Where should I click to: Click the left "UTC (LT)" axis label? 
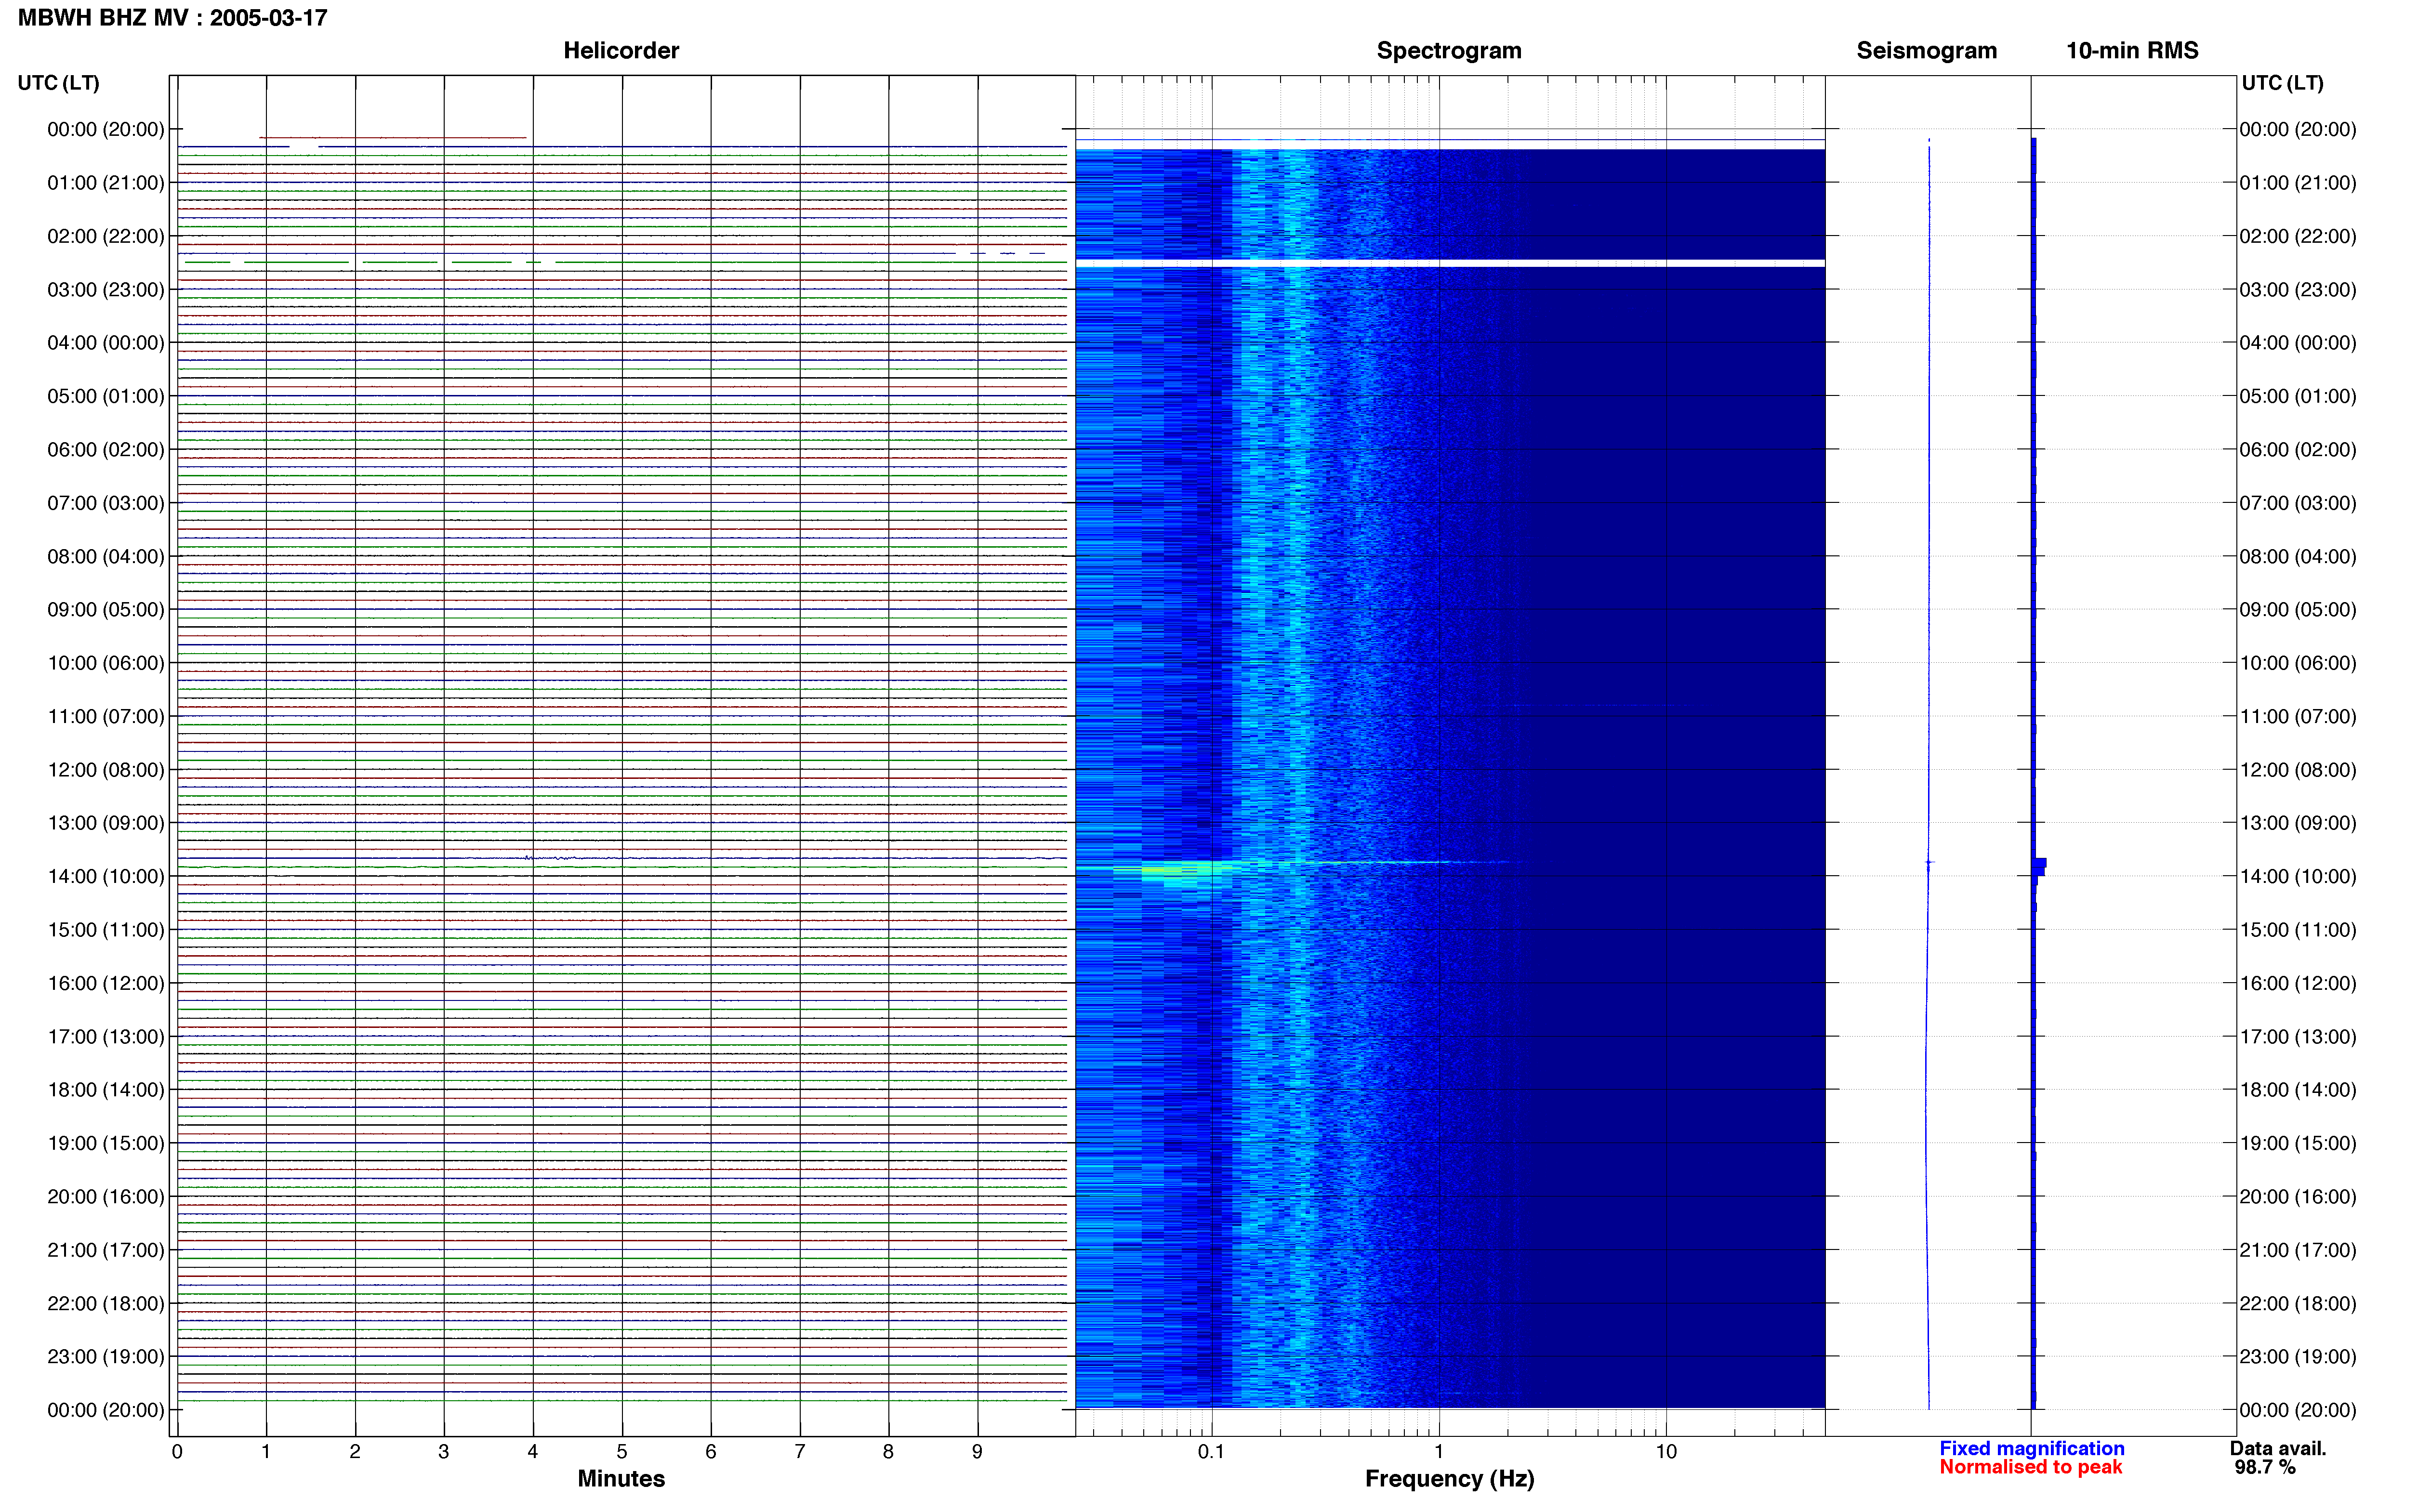pos(58,83)
